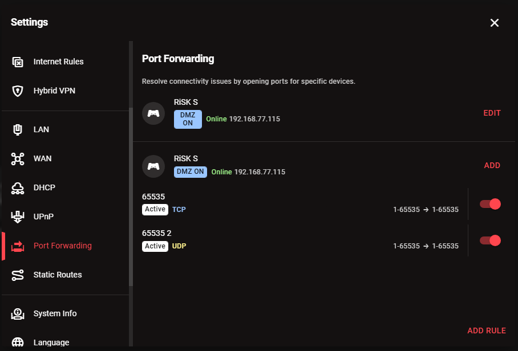This screenshot has width=518, height=351.
Task: Click the first RiSK S gamepad device icon
Action: [x=153, y=113]
